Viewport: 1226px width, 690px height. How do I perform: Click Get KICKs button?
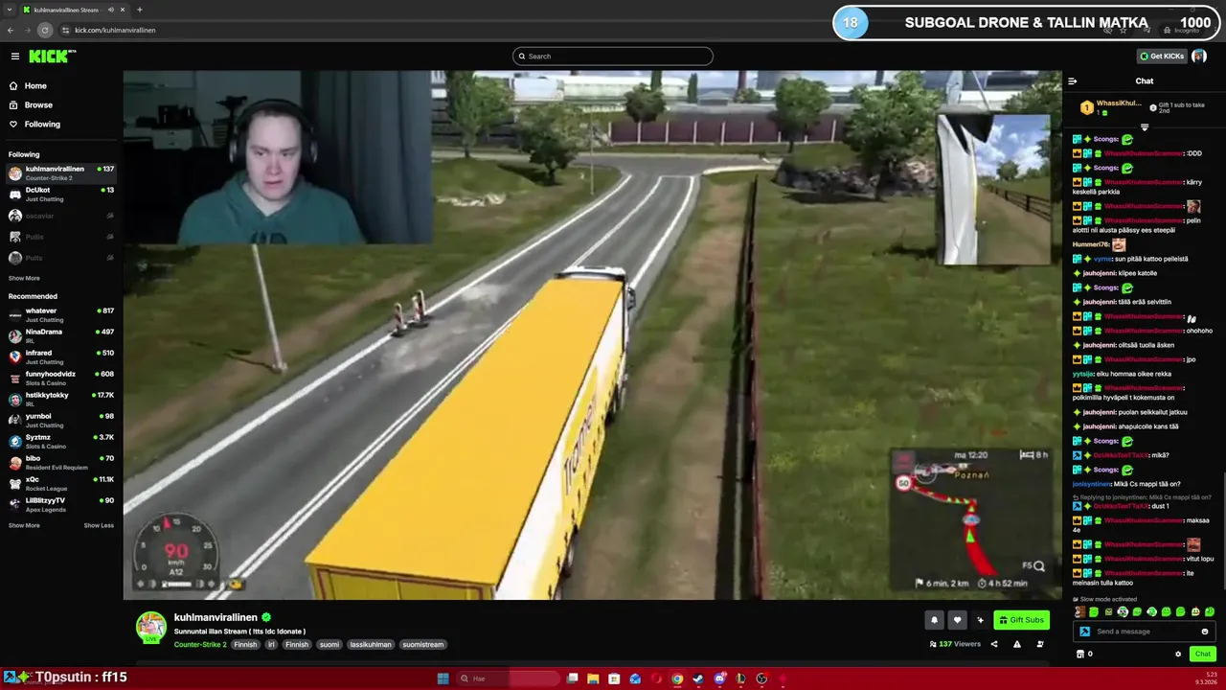coord(1162,57)
